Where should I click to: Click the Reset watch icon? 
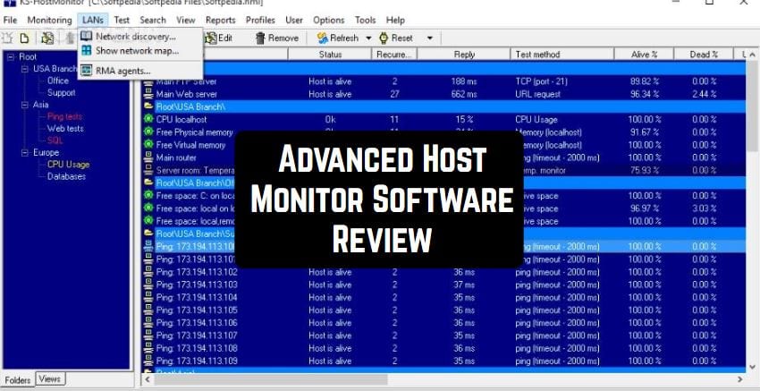point(384,38)
